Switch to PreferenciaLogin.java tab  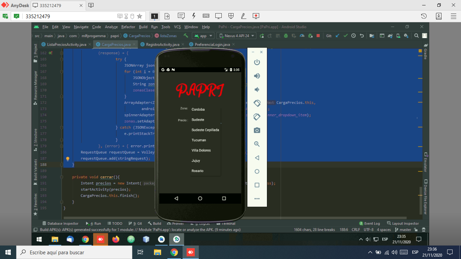[212, 45]
